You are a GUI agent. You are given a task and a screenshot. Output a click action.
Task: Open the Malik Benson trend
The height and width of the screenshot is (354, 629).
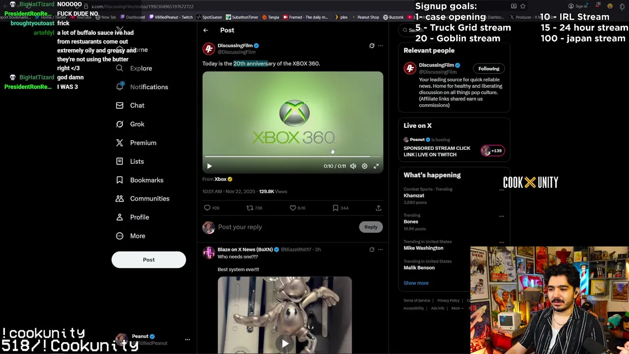(x=419, y=268)
